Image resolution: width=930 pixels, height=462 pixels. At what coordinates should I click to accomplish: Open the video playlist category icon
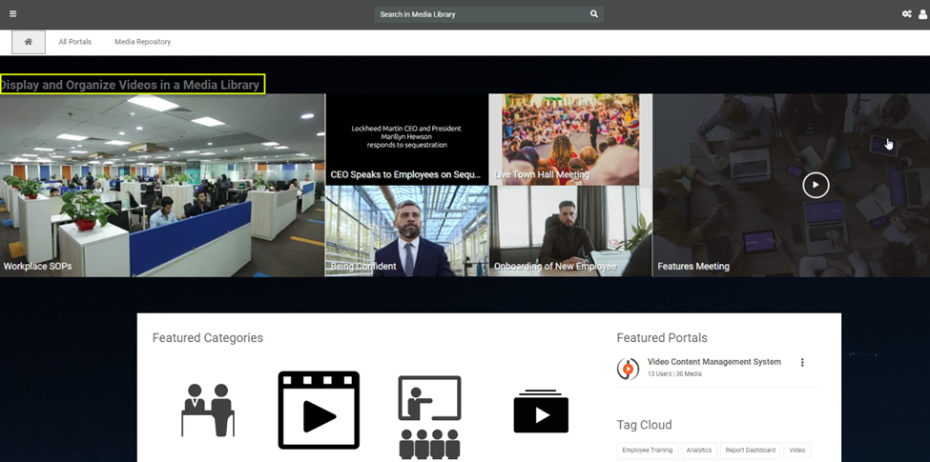coord(541,411)
